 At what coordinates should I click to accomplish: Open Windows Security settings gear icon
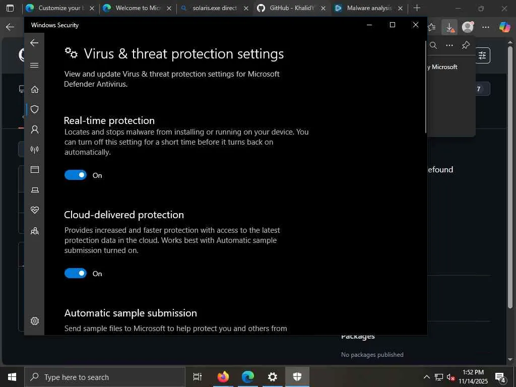(x=35, y=321)
